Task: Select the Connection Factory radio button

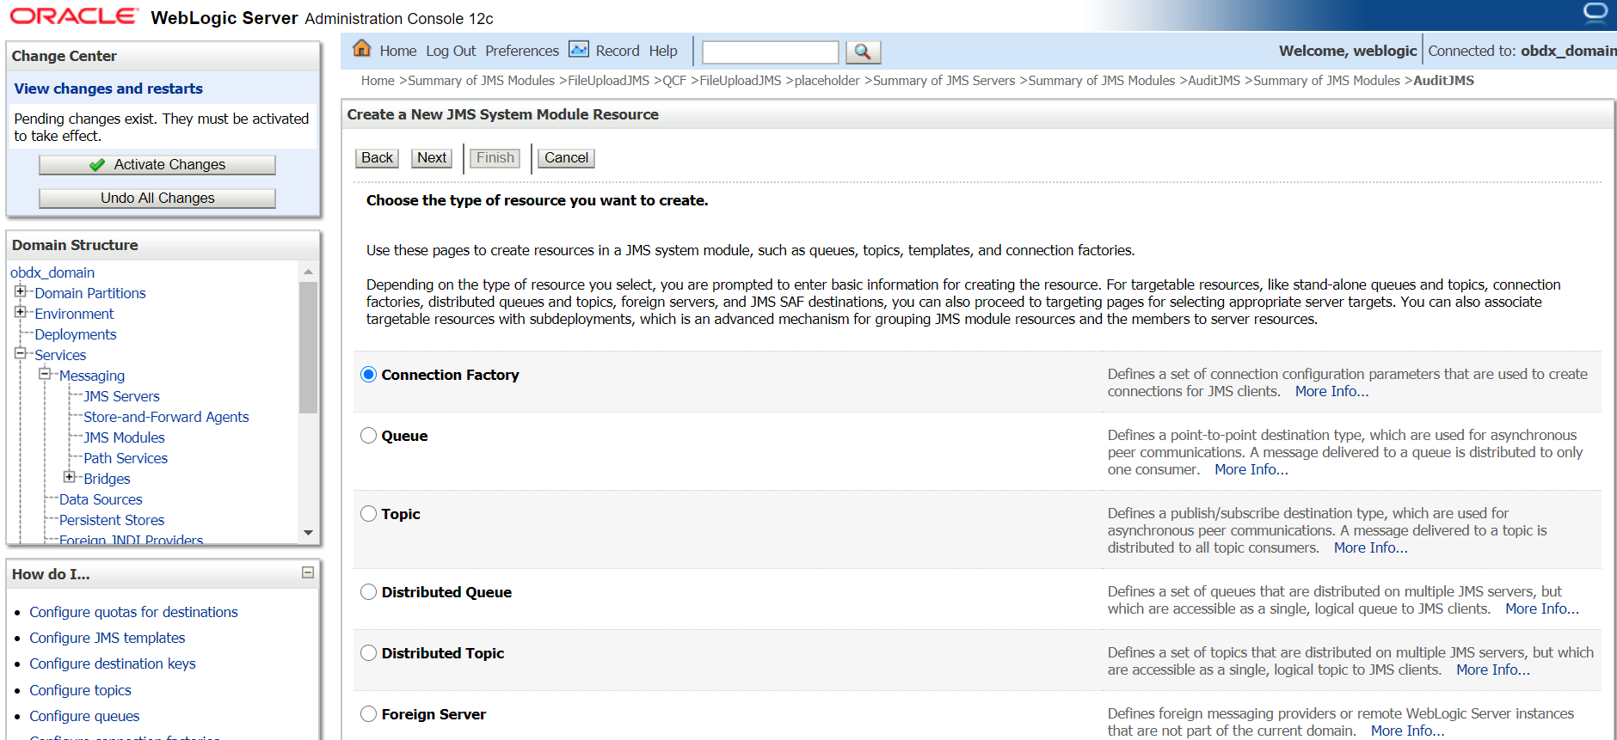Action: 368,375
